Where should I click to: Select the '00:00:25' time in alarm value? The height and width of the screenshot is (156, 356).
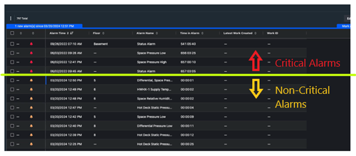(x=187, y=144)
